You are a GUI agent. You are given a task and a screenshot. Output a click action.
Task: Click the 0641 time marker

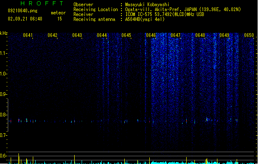28,35
